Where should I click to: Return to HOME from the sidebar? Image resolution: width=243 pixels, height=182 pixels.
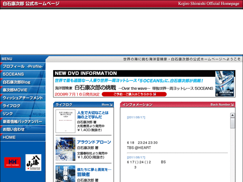(23, 137)
